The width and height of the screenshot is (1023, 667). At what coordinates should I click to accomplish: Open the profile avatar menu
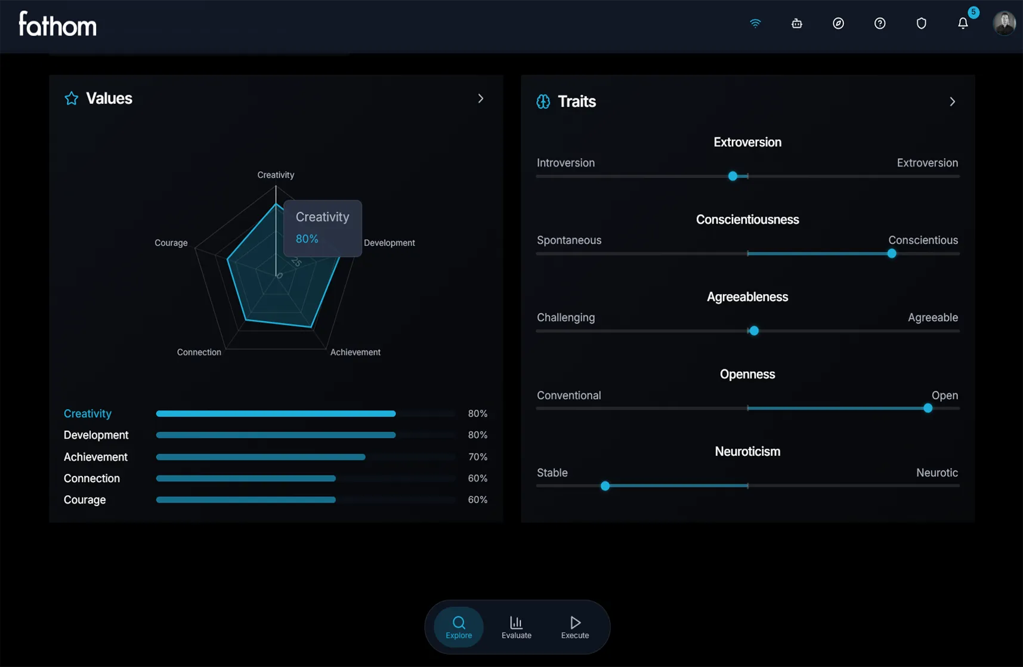[x=1005, y=23]
